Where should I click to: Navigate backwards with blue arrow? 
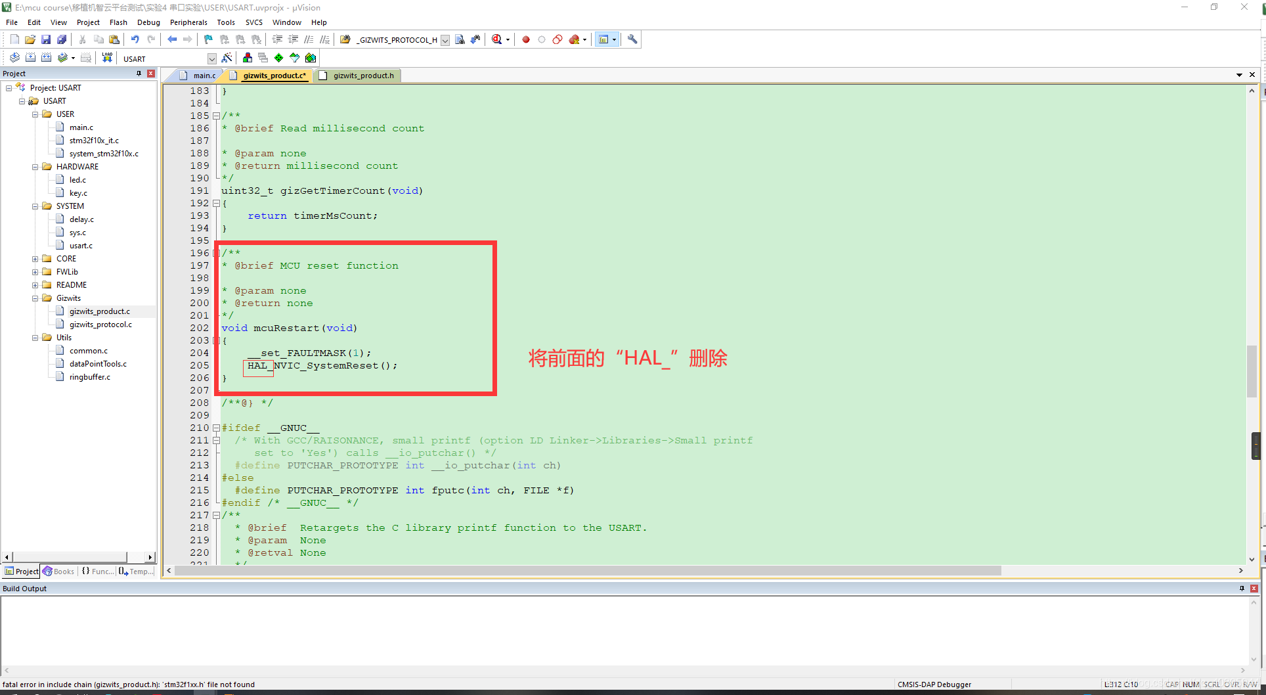(x=172, y=39)
